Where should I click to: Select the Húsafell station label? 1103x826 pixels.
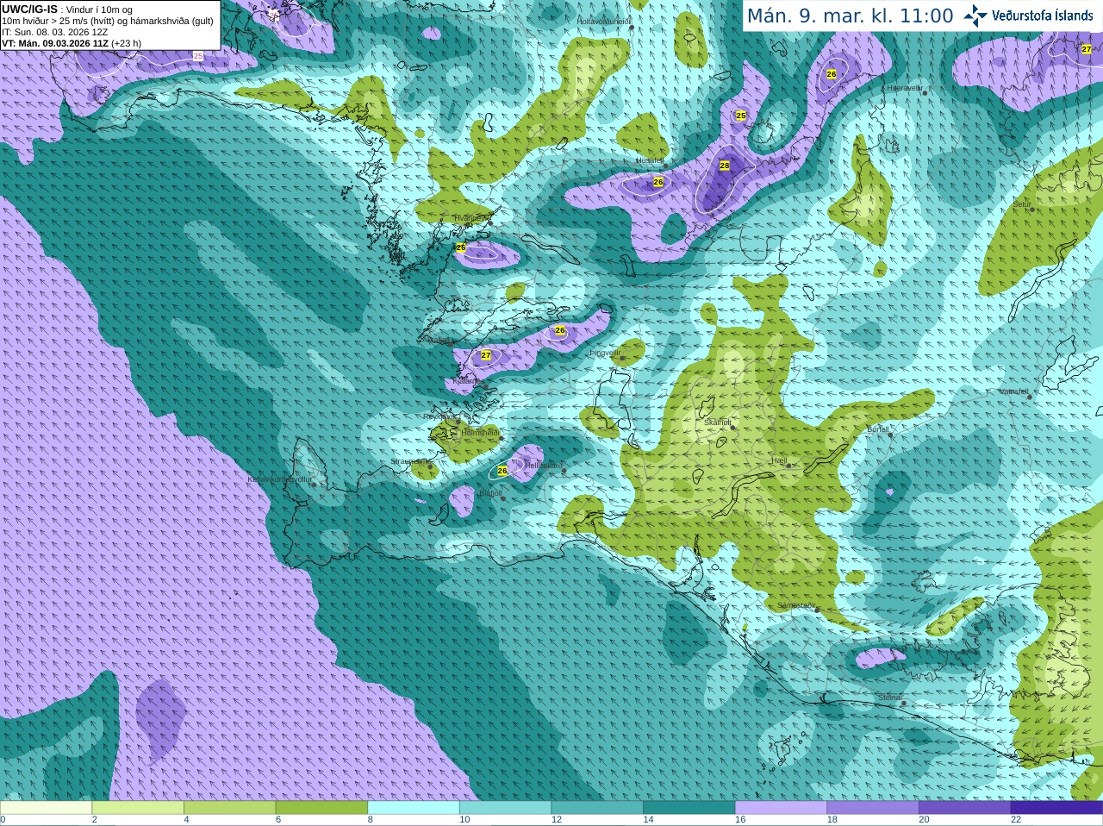pos(650,160)
